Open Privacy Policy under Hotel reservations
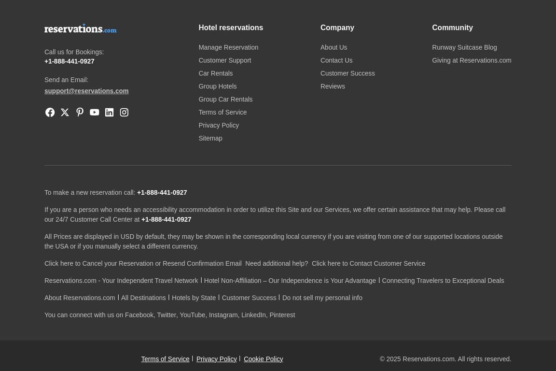 tap(219, 125)
